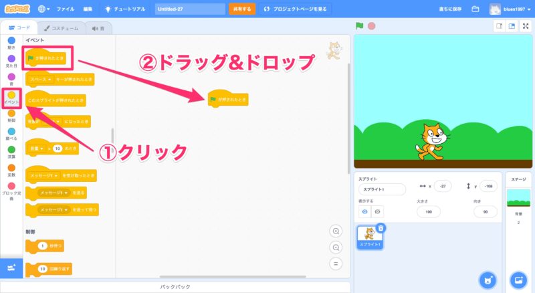Select the 動き block category circle
This screenshot has width=535, height=293.
(x=11, y=41)
